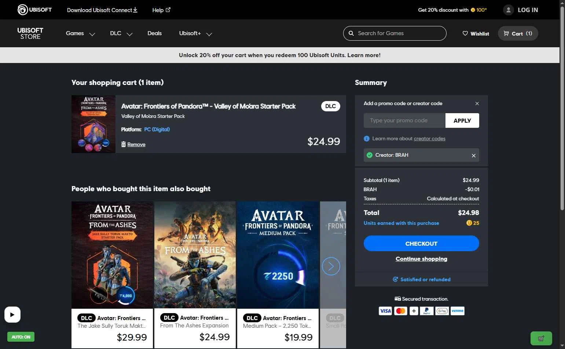
Task: Open Jake Sully Toruk Makto Starter Pack card
Action: click(x=112, y=275)
